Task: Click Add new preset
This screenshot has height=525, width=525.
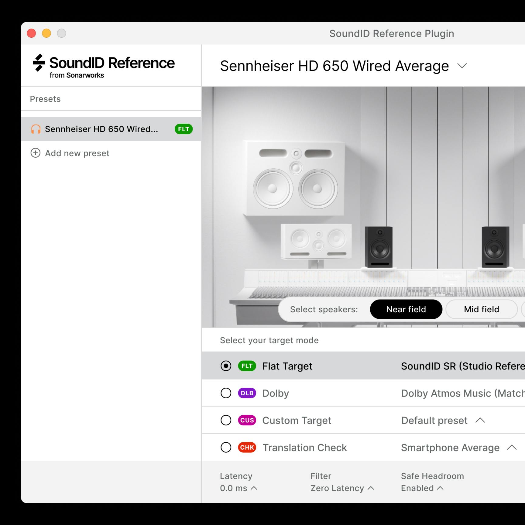Action: (x=77, y=153)
